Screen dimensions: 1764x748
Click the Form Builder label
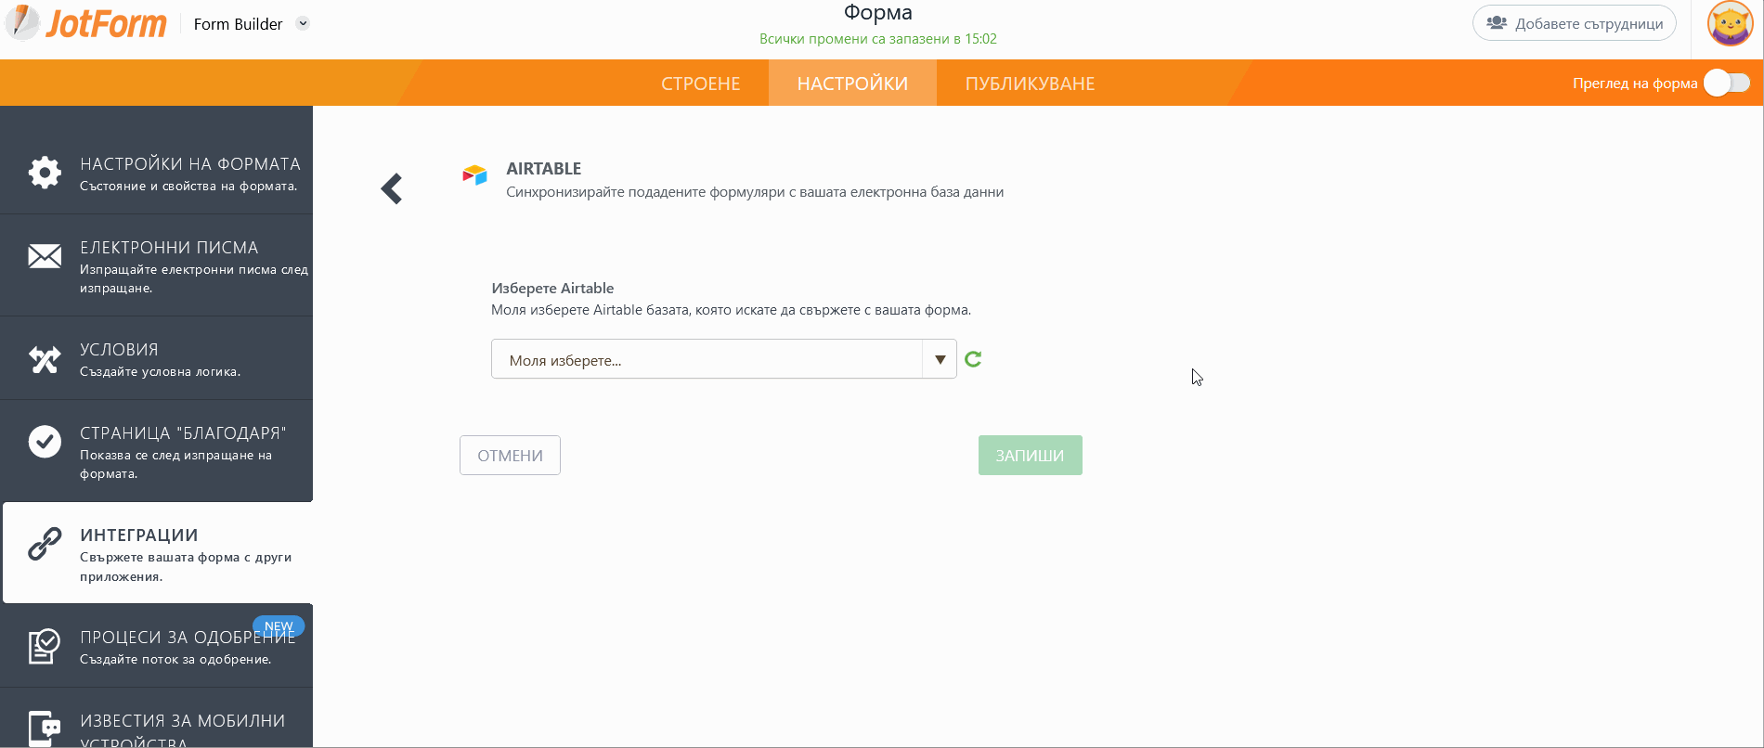pos(238,24)
